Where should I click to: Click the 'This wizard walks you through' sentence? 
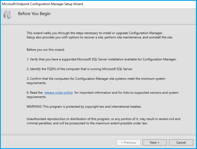coord(94,33)
